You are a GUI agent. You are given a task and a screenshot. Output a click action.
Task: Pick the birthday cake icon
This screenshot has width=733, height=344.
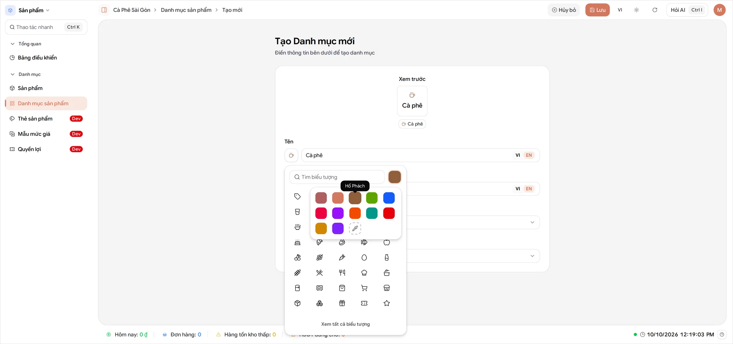point(297,242)
